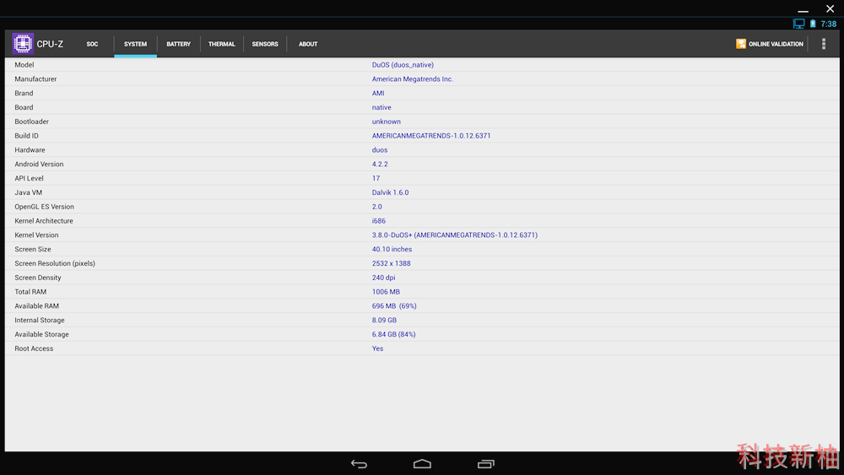The image size is (844, 475).
Task: Click the Internal Storage label
Action: 40,320
